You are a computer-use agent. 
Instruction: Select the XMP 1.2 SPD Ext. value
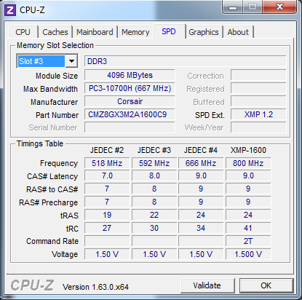(x=258, y=114)
